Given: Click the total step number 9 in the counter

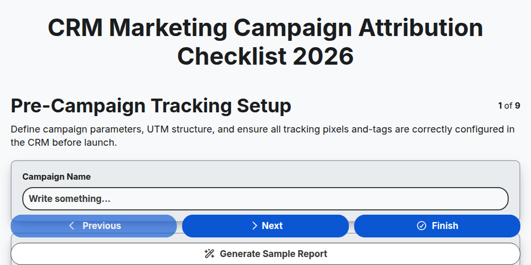Looking at the screenshot, I should click(517, 106).
